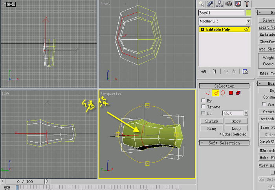Click the Pin Stack icon
This screenshot has width=275, height=190.
[203, 71]
